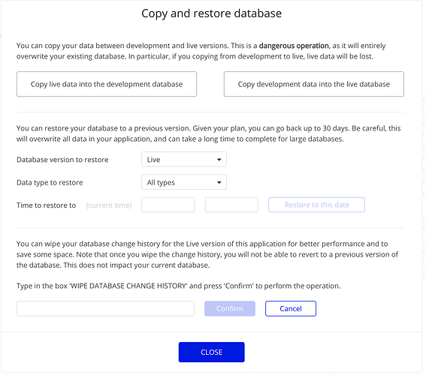Cancel the wipe change history operation

click(291, 308)
